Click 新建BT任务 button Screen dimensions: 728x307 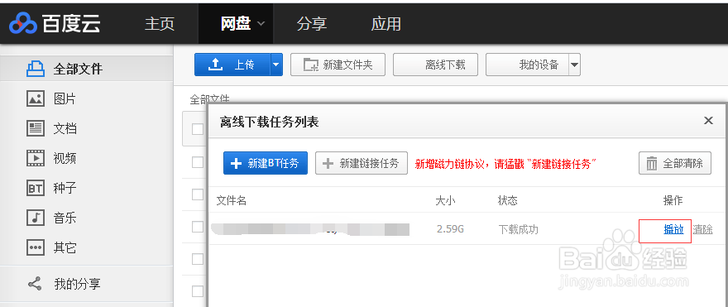click(265, 163)
